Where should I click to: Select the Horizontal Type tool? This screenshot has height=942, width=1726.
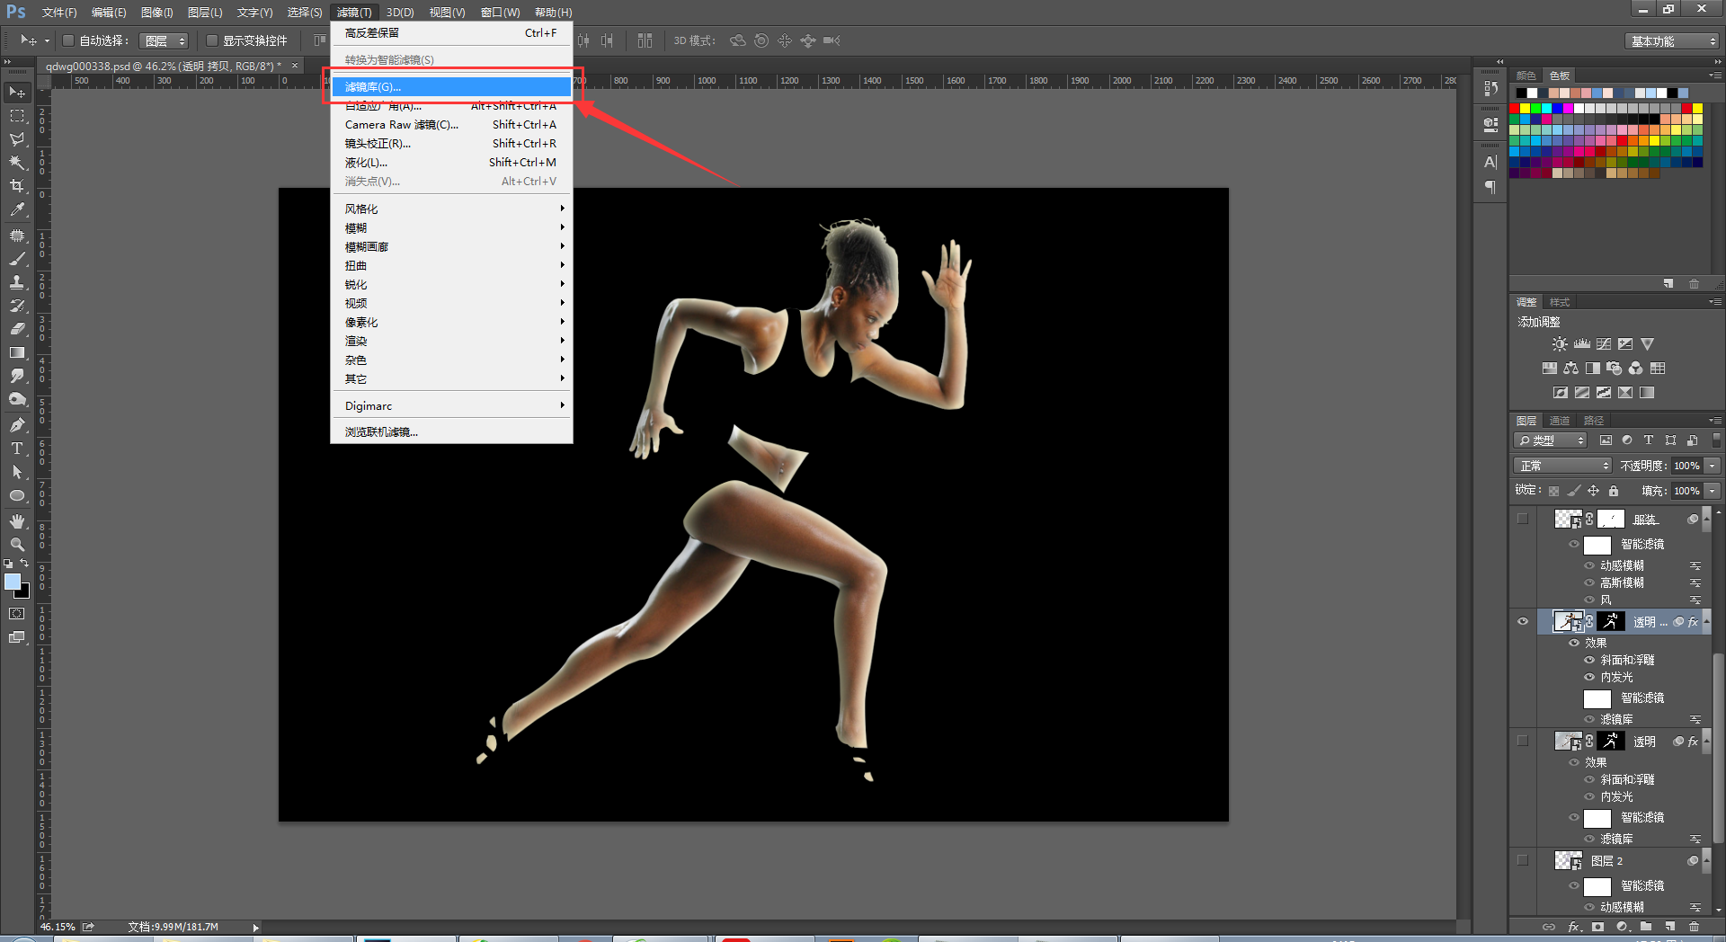(17, 449)
